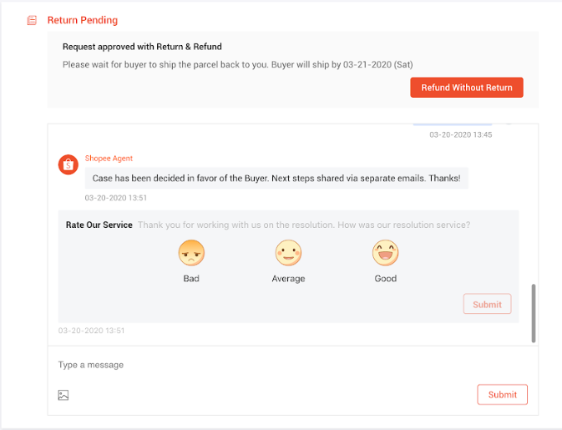Click the Shopee Agent name label

[109, 159]
